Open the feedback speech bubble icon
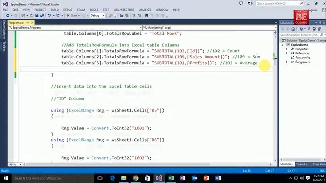The image size is (326, 183). coord(241,3)
